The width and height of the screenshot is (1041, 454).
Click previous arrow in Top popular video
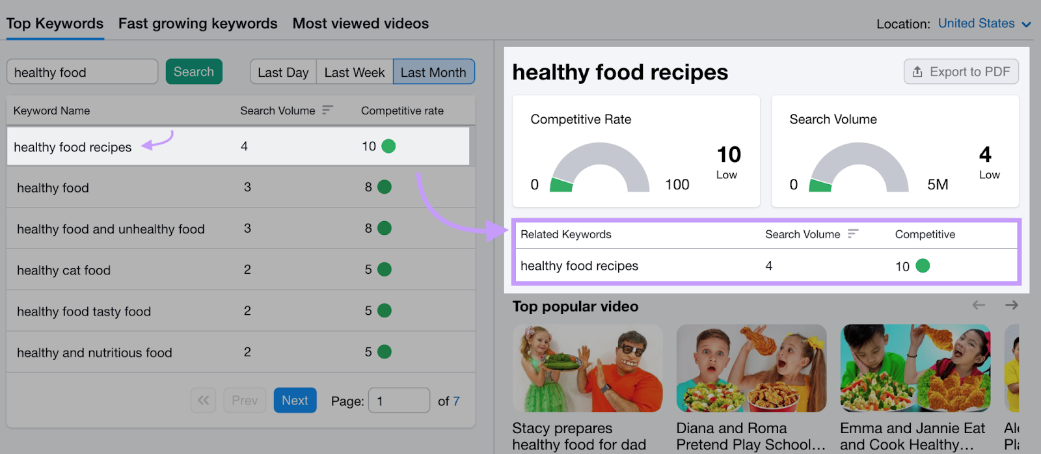coord(979,305)
